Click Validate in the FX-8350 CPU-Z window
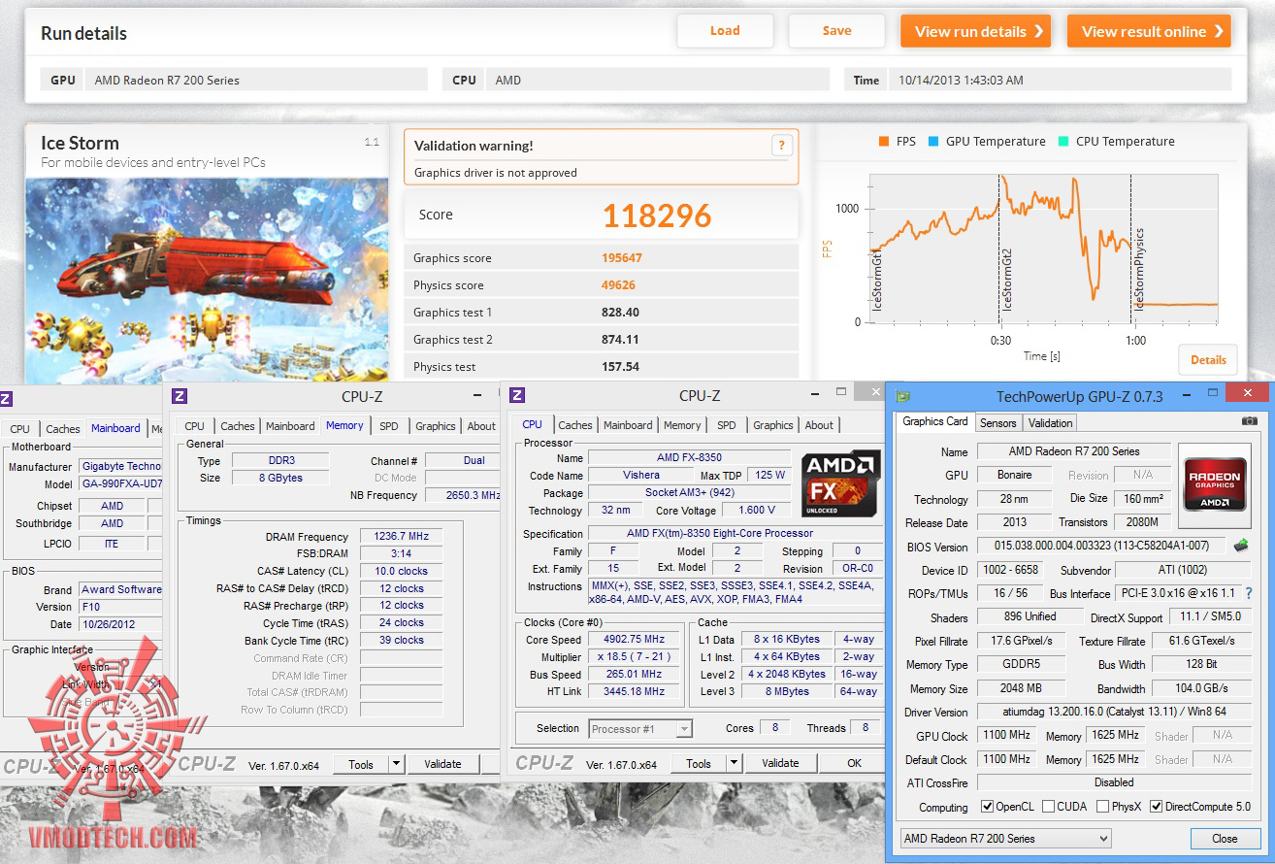This screenshot has height=864, width=1275. [x=780, y=764]
